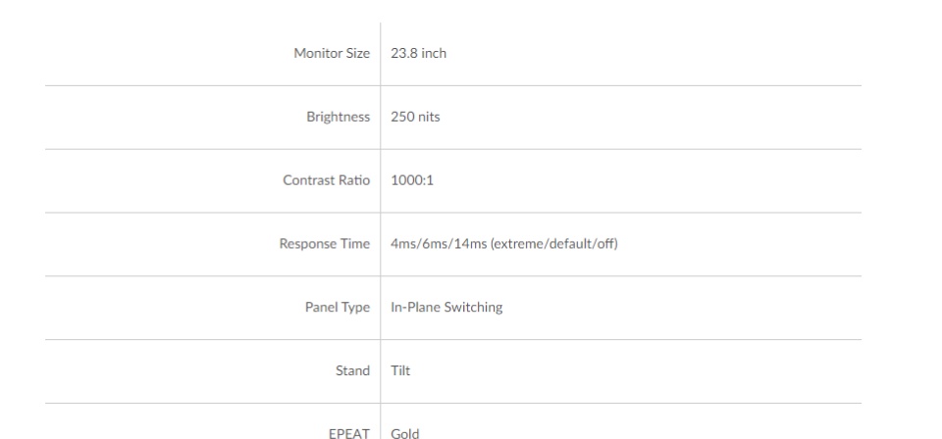Click the Monitor Size label

click(332, 53)
